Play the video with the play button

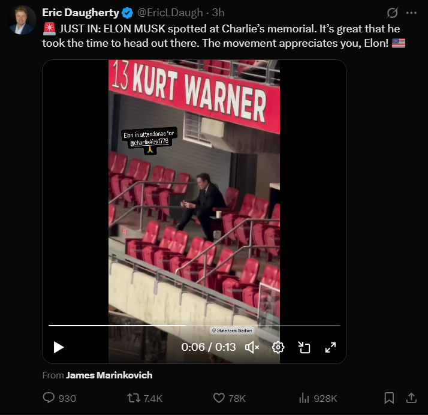coord(58,347)
